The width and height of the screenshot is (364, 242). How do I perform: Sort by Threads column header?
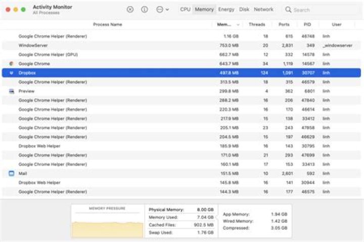pos(257,24)
